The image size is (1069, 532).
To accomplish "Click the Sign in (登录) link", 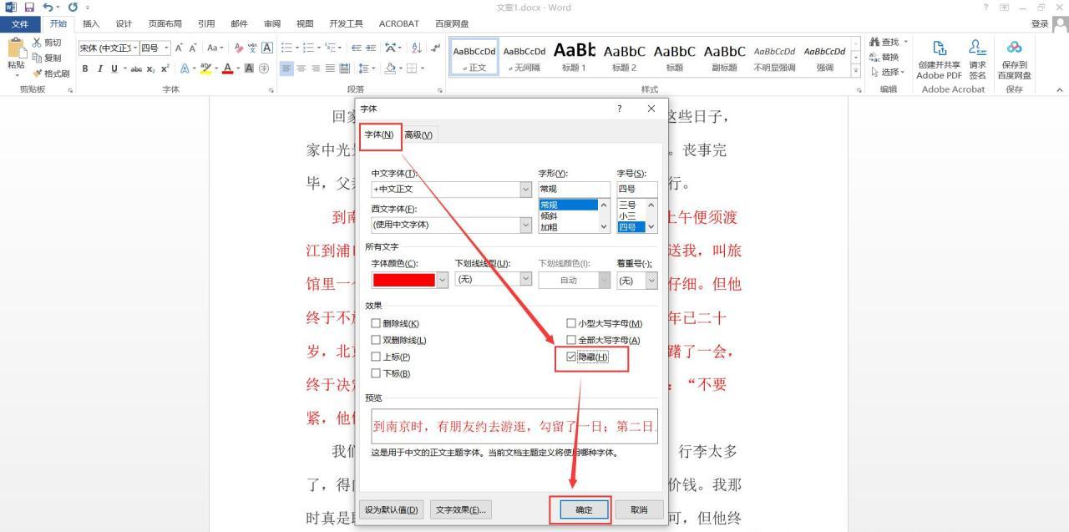I will click(x=1039, y=23).
